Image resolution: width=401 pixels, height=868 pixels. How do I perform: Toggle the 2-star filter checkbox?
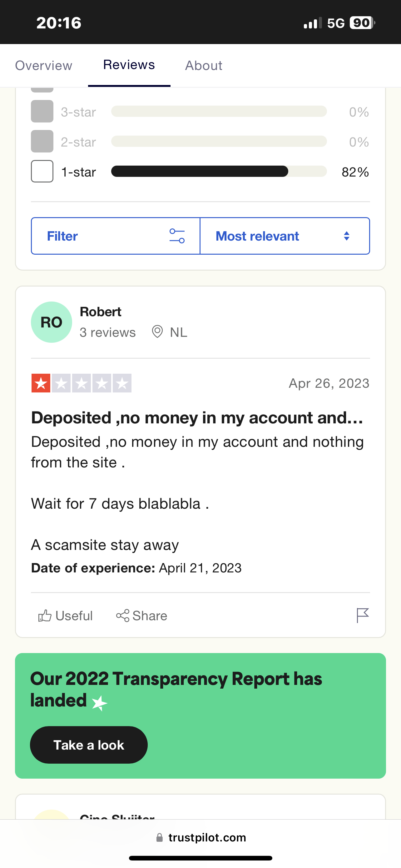pyautogui.click(x=42, y=142)
